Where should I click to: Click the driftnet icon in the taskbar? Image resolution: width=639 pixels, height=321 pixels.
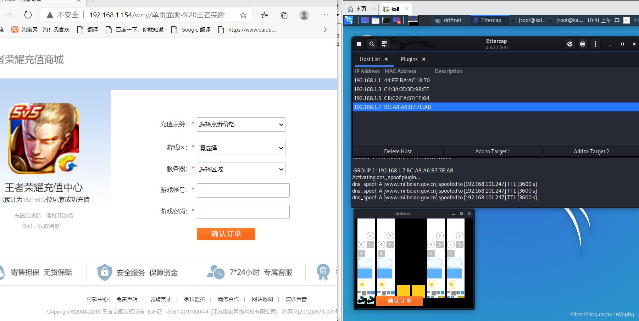click(437, 20)
